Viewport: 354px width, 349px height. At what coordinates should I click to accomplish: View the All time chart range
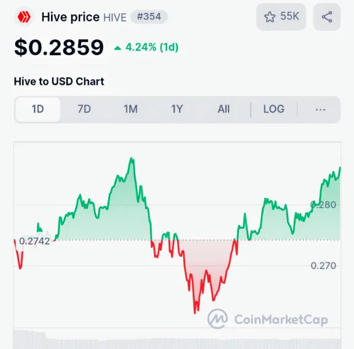(224, 109)
